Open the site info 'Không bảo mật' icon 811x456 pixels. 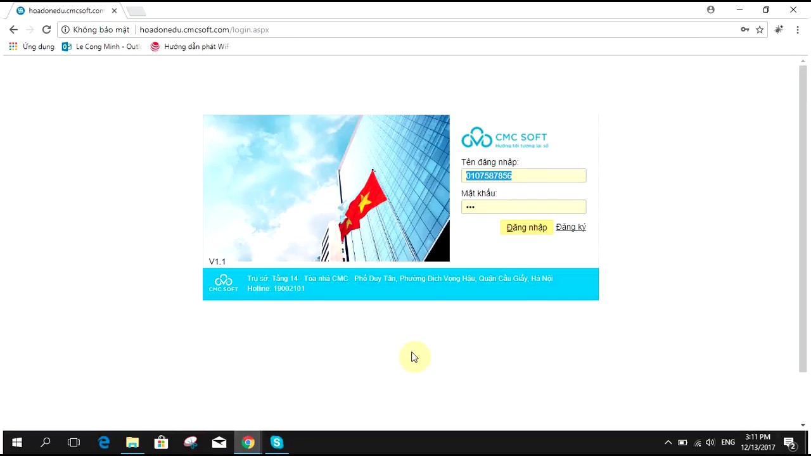point(65,30)
